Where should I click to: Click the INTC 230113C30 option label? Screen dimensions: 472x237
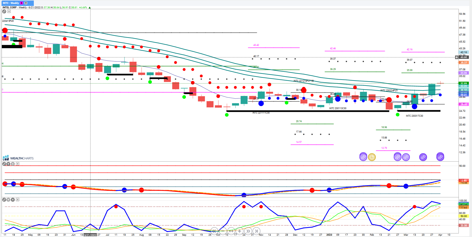click(x=338, y=108)
